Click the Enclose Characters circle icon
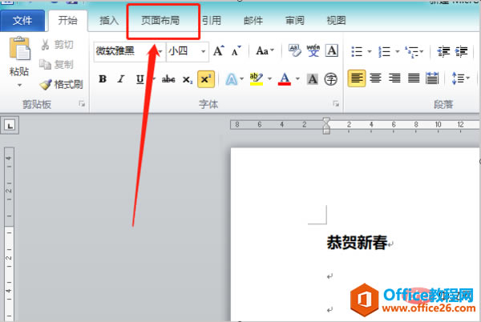 point(330,79)
